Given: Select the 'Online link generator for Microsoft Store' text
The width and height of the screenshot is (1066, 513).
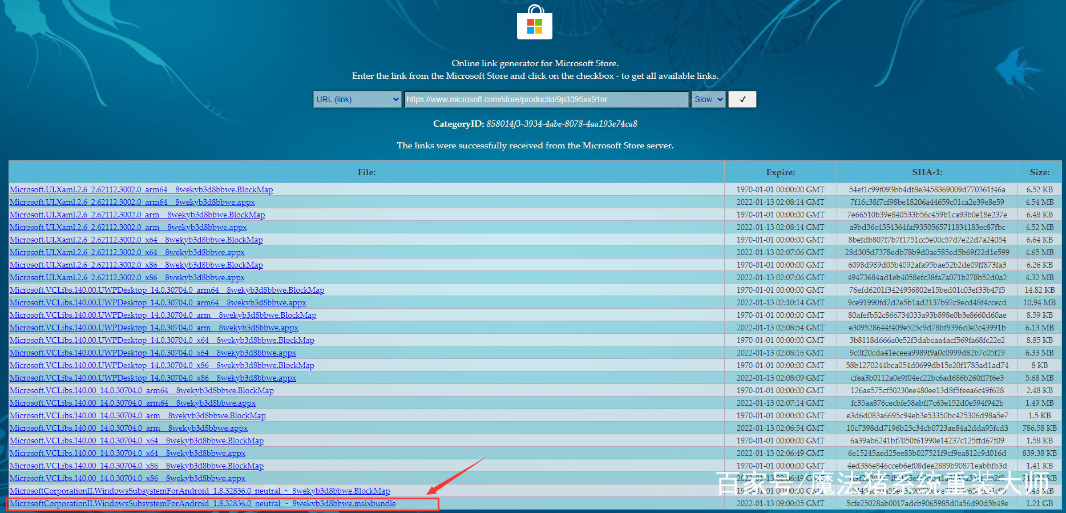Looking at the screenshot, I should point(535,63).
